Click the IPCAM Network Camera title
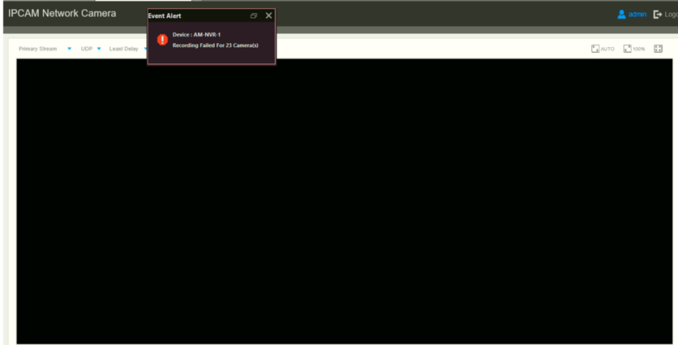The height and width of the screenshot is (345, 678). [x=62, y=13]
